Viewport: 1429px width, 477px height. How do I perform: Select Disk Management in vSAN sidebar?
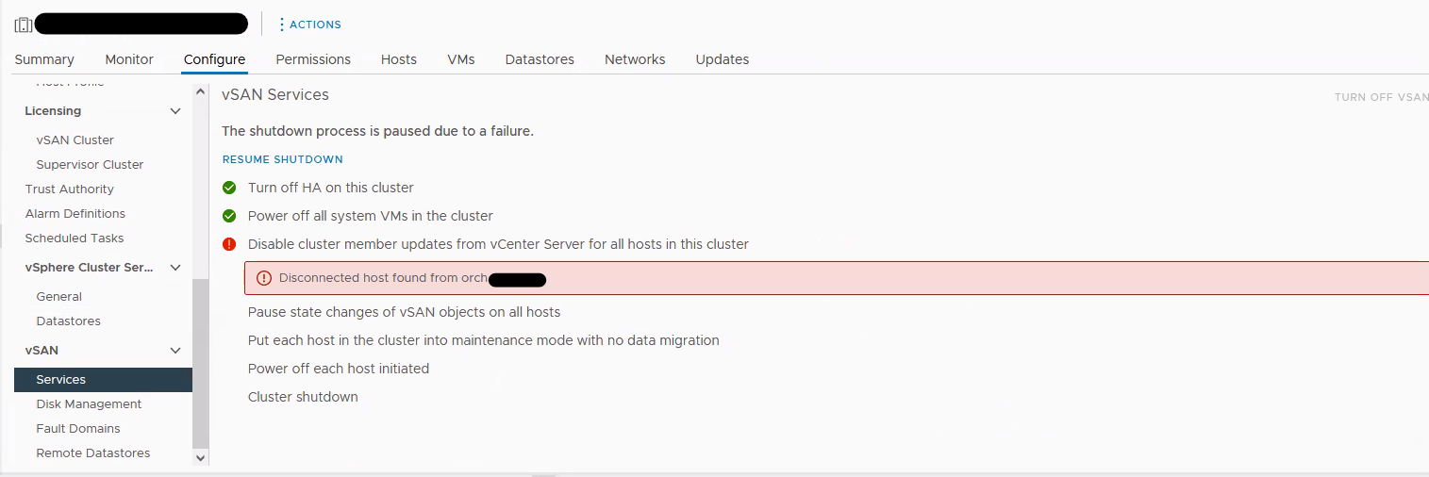pos(89,404)
